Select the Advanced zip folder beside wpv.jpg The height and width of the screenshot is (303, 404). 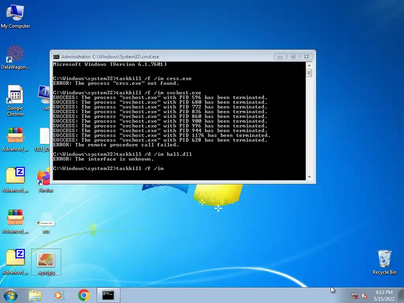(x=15, y=262)
